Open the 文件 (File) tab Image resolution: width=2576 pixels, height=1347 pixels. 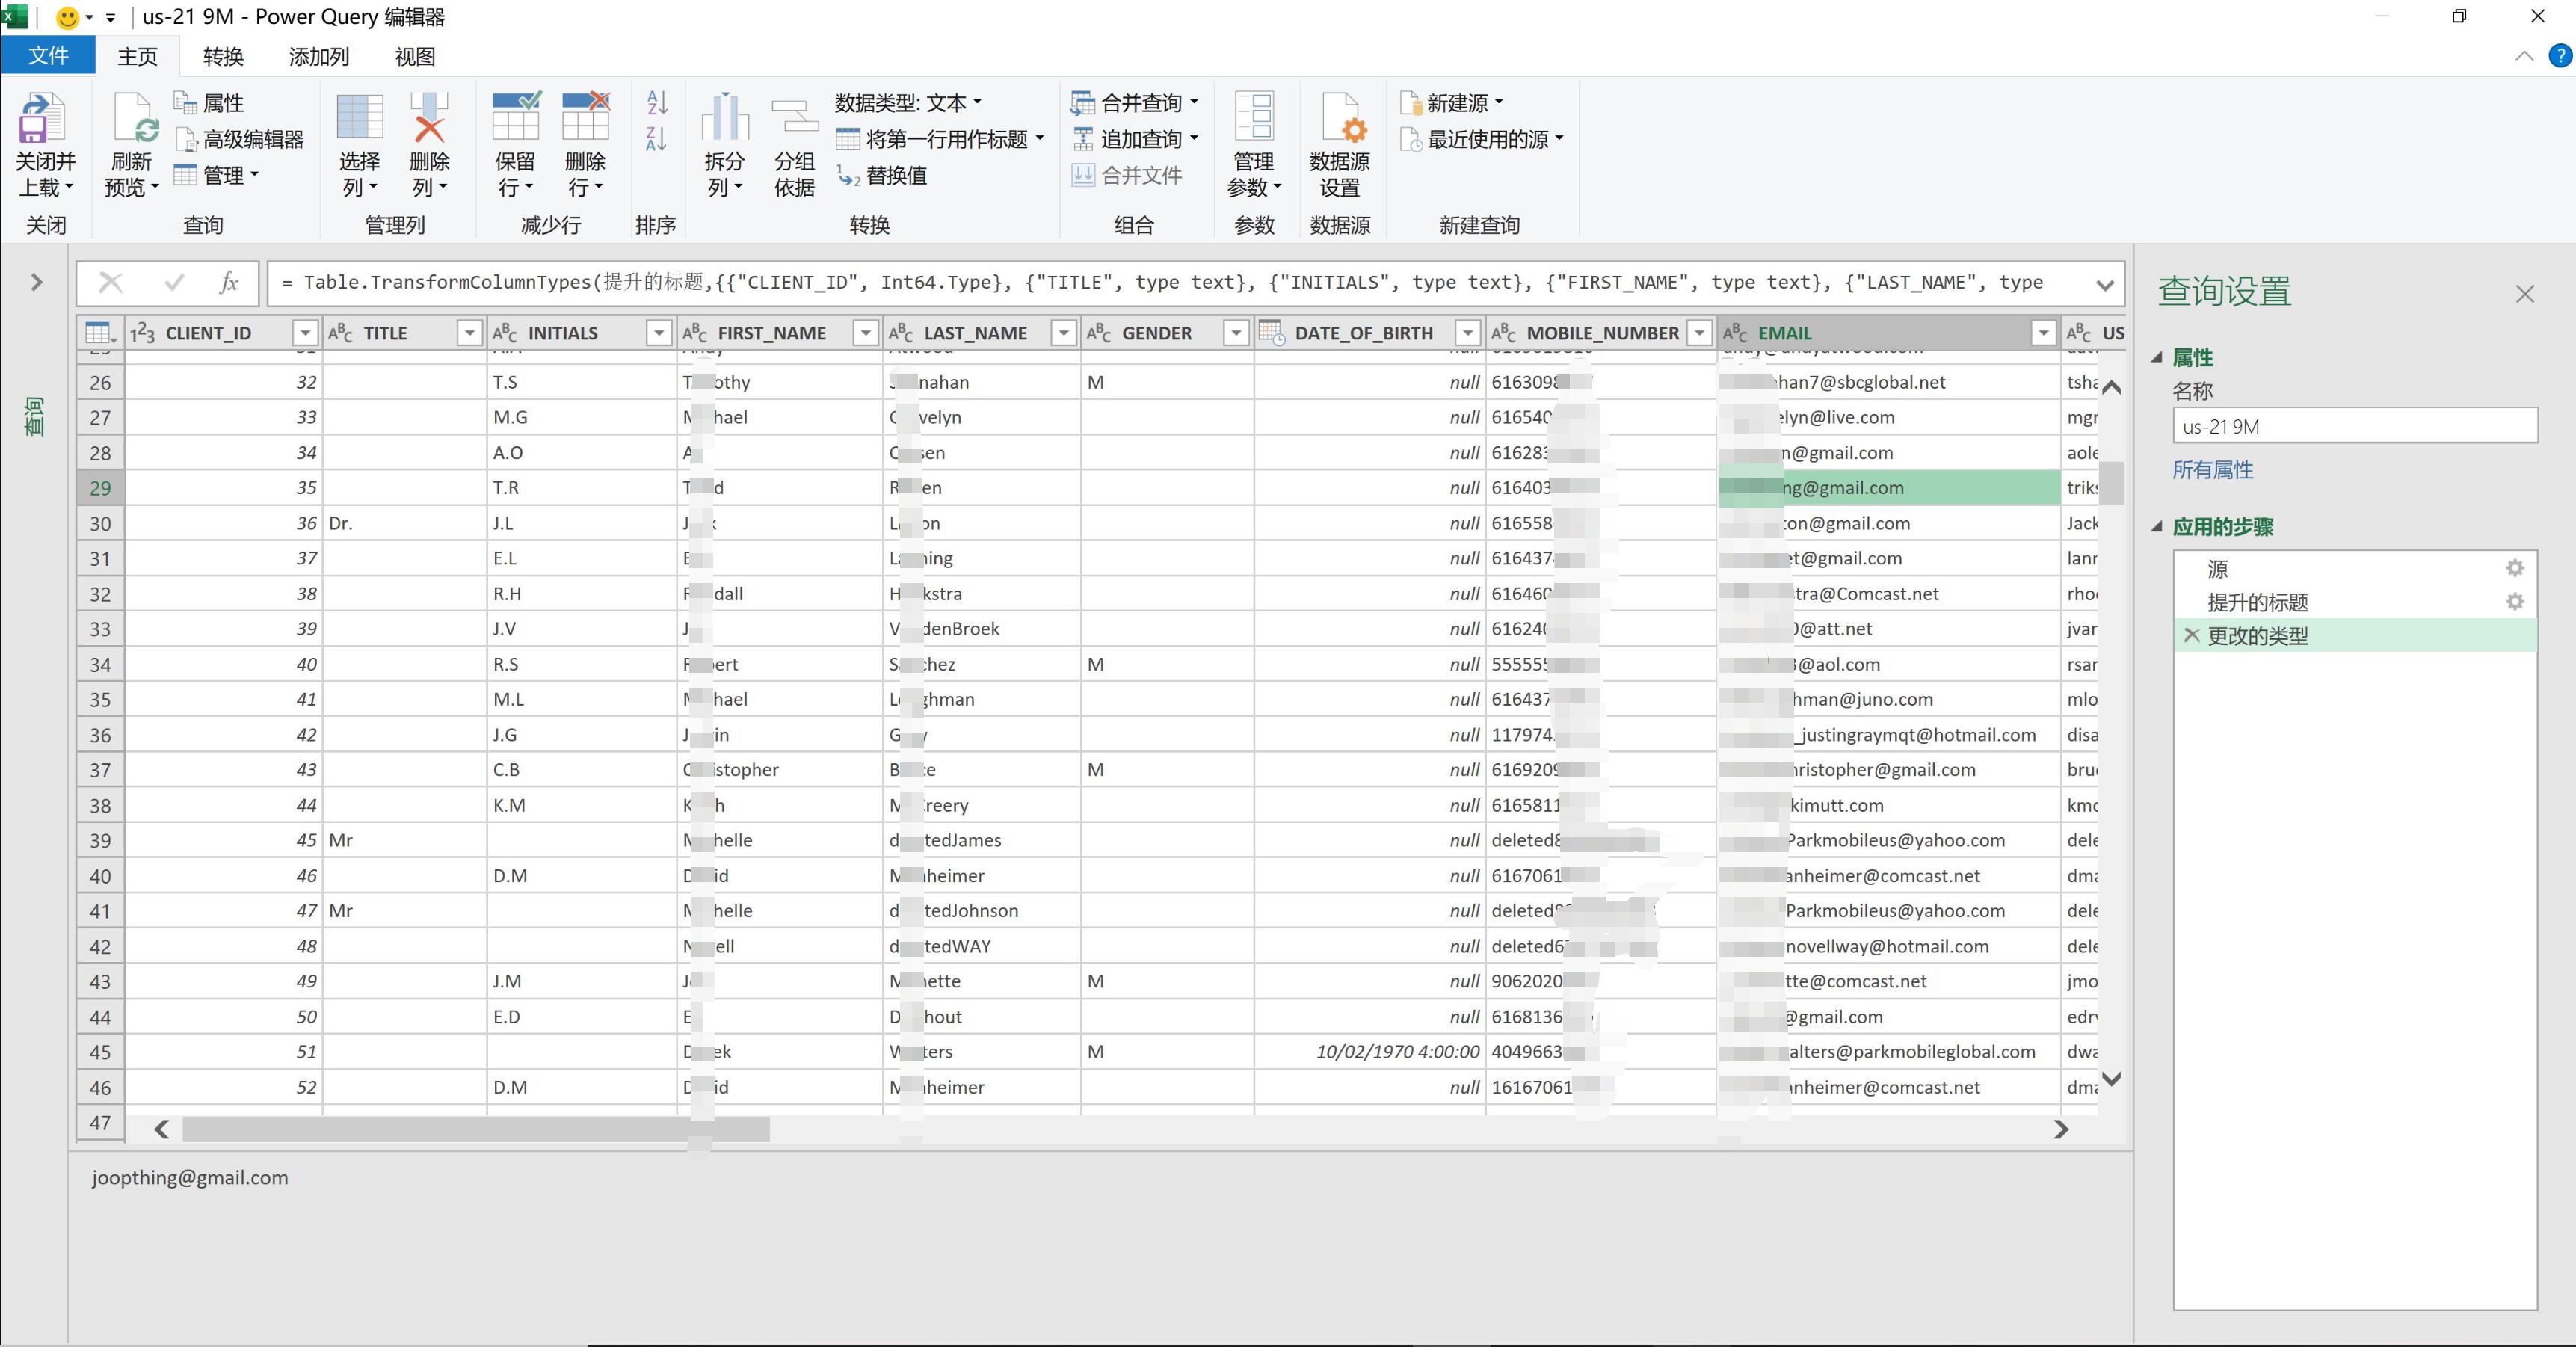click(x=48, y=56)
